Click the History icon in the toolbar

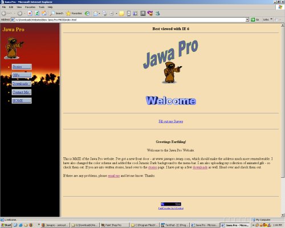[x=87, y=13]
